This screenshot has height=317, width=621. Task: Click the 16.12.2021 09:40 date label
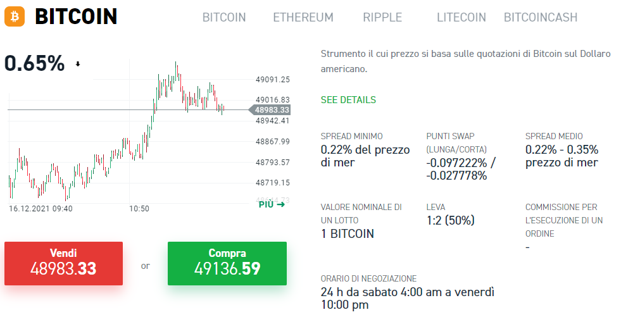[41, 209]
